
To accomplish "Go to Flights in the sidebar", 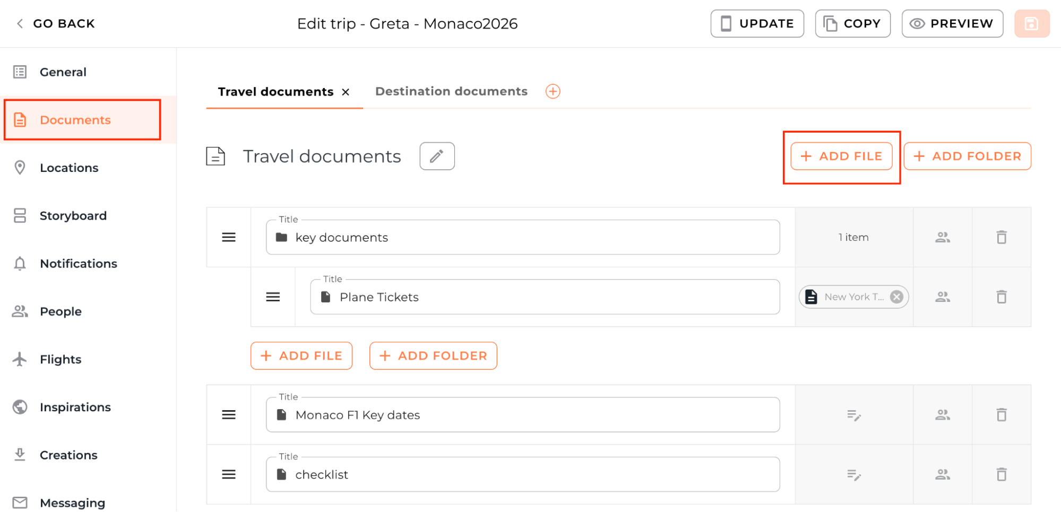I will [61, 360].
